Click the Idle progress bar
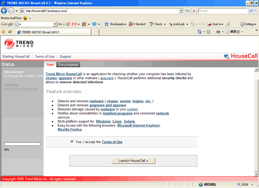Viewport: 259px width, 188px height. click(x=22, y=144)
